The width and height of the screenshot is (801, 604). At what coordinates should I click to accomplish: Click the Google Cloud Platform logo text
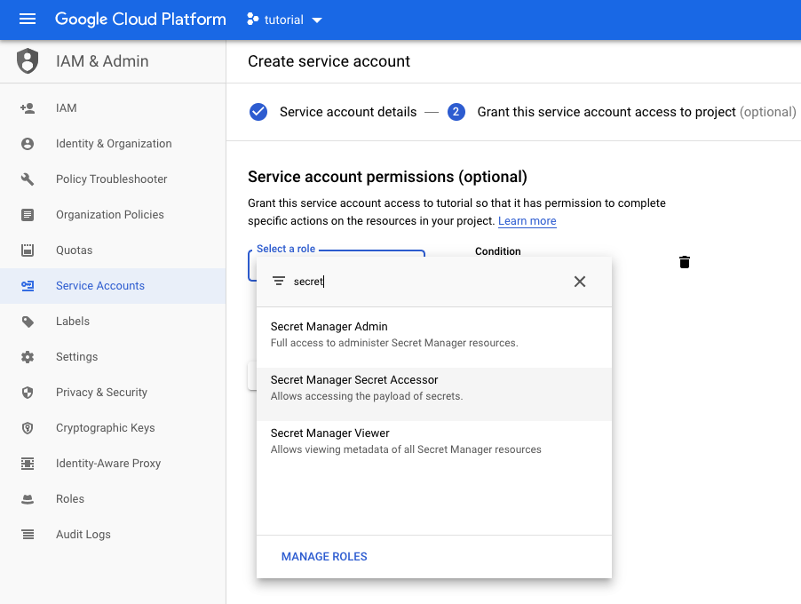pyautogui.click(x=140, y=20)
